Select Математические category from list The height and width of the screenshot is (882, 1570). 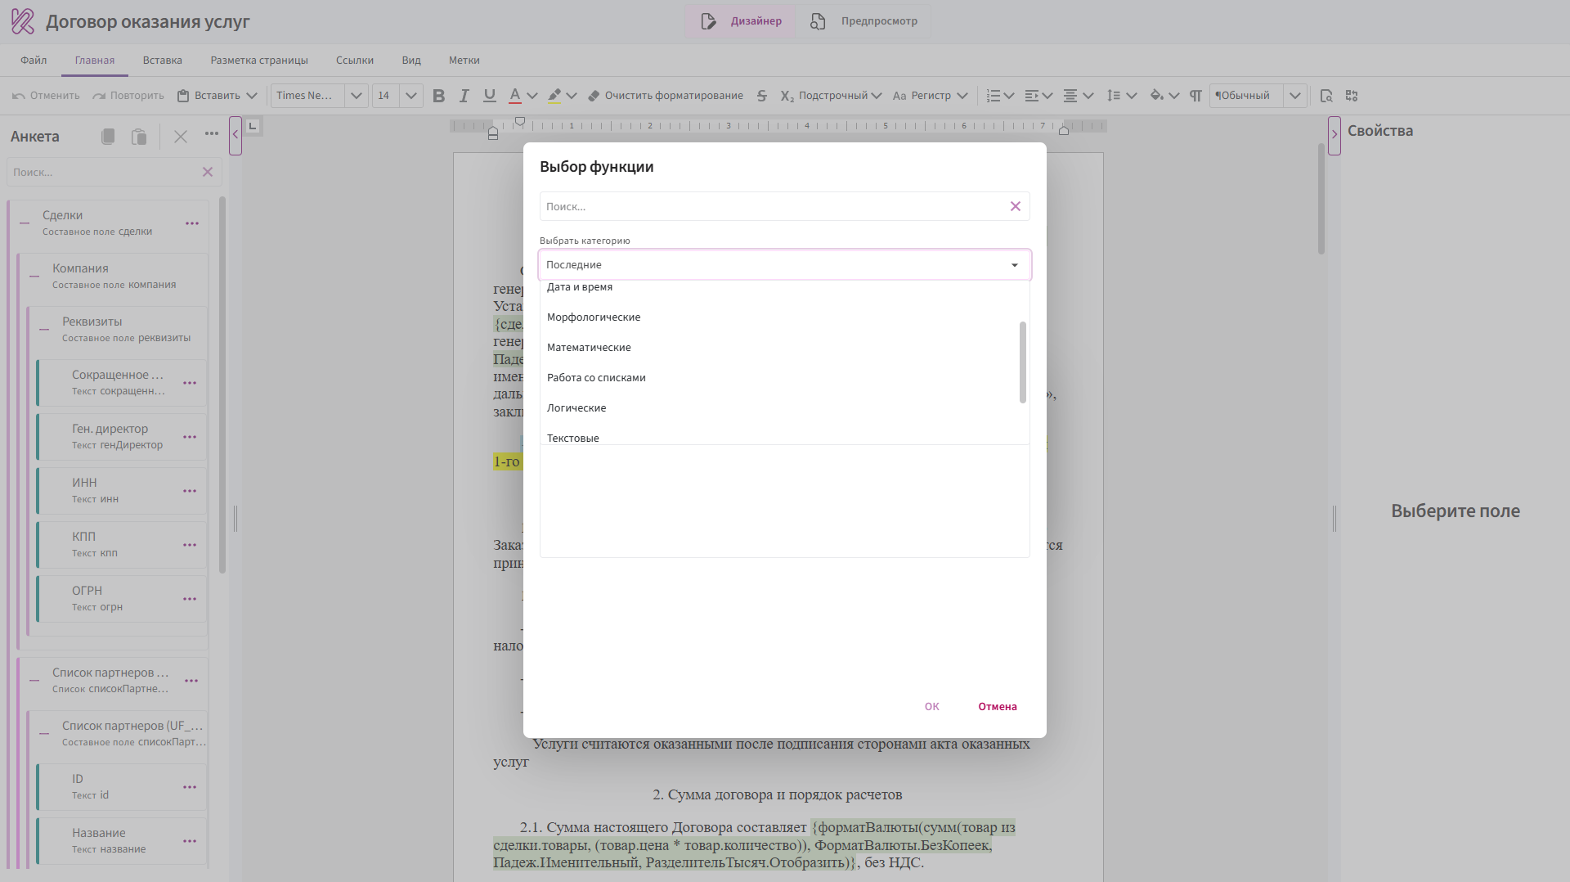[589, 348]
